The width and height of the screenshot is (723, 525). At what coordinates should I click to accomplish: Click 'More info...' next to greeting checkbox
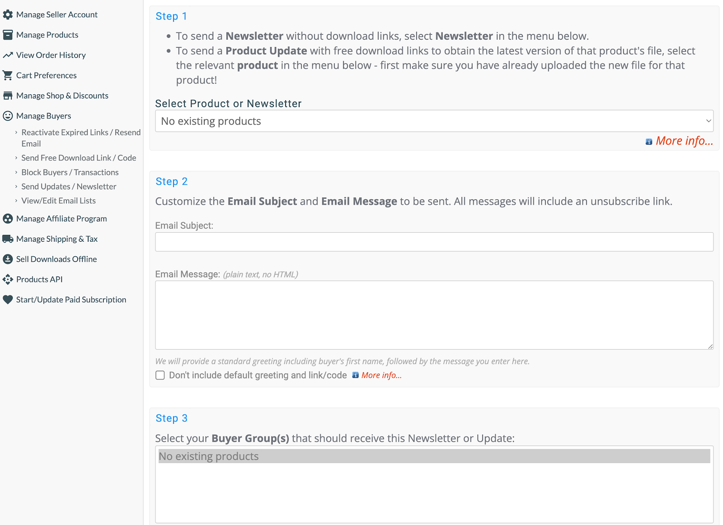point(381,375)
